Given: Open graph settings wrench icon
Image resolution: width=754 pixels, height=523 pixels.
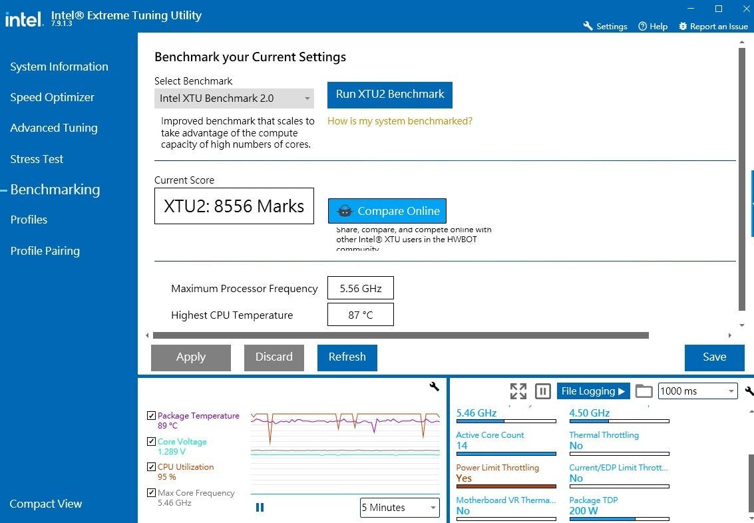Looking at the screenshot, I should 435,387.
